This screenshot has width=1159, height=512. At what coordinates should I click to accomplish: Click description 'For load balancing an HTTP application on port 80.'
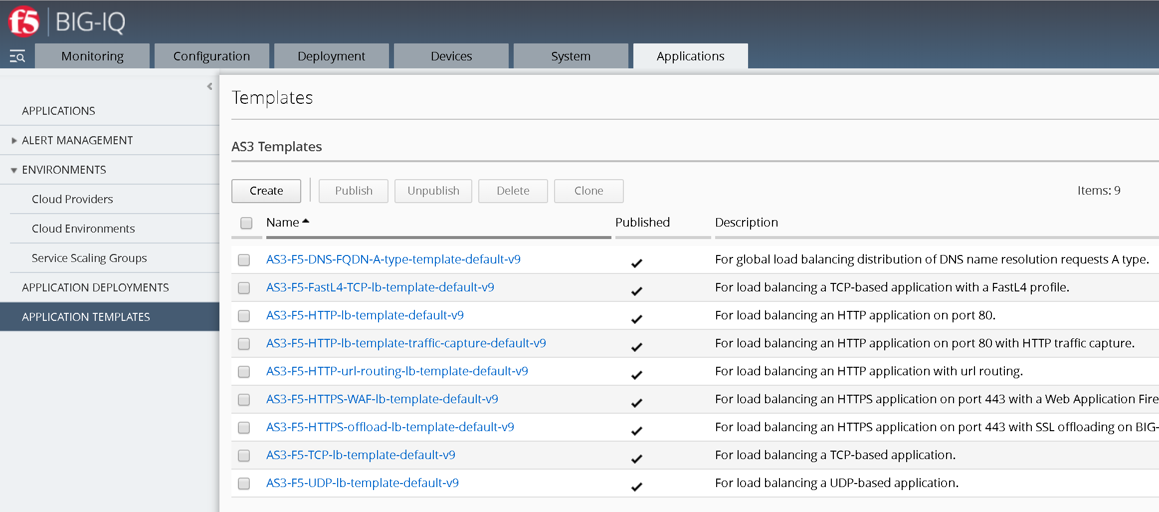click(x=855, y=315)
